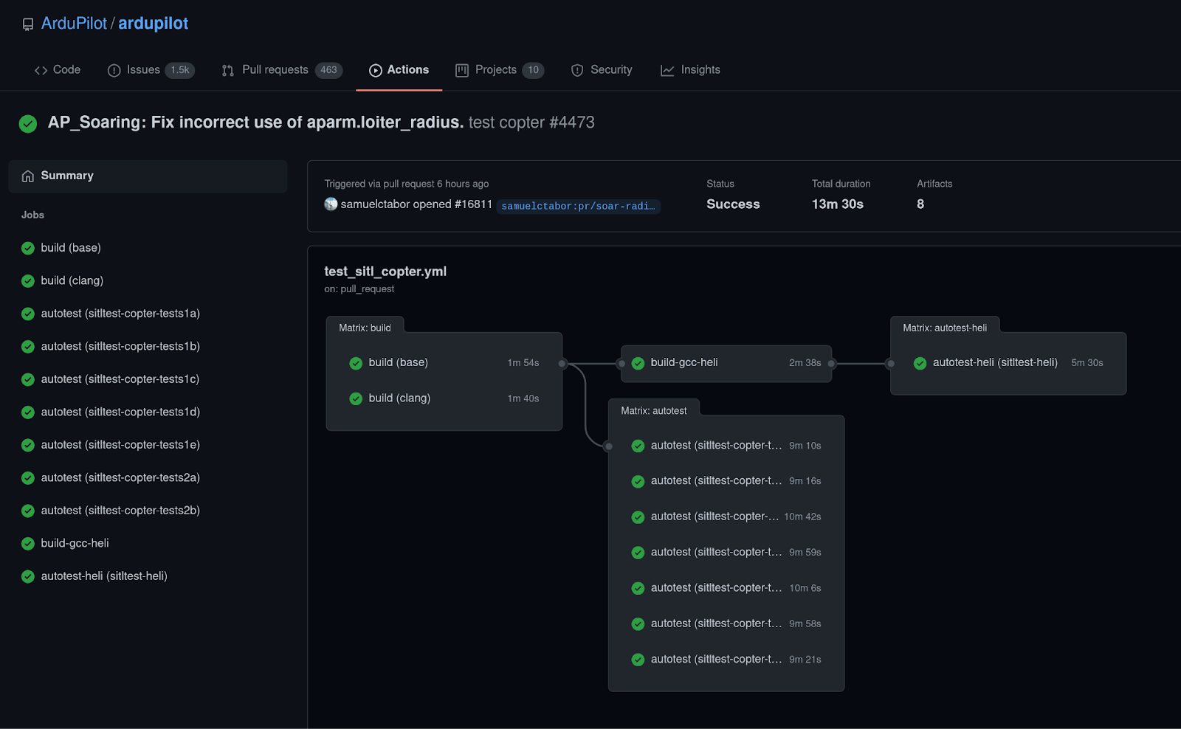
Task: Open the ardupilot repository link
Action: [x=154, y=24]
